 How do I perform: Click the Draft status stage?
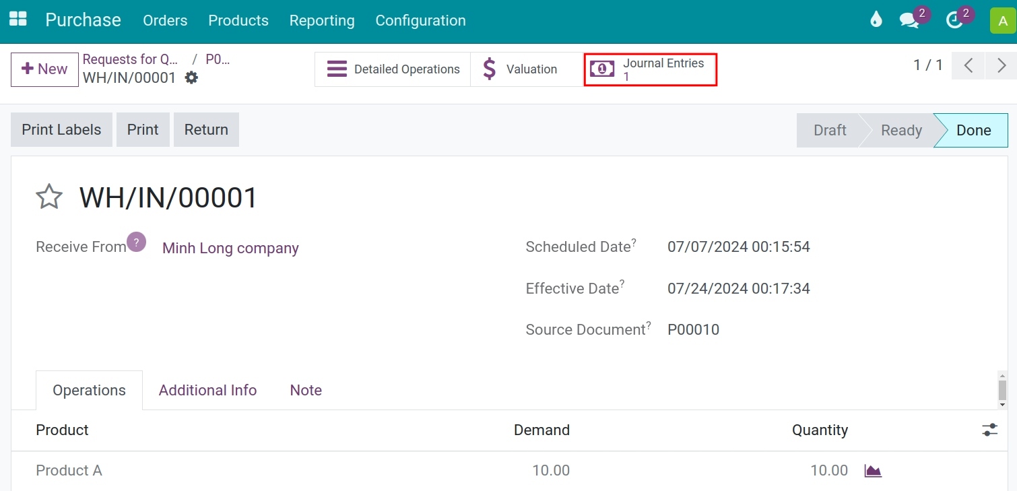[829, 130]
